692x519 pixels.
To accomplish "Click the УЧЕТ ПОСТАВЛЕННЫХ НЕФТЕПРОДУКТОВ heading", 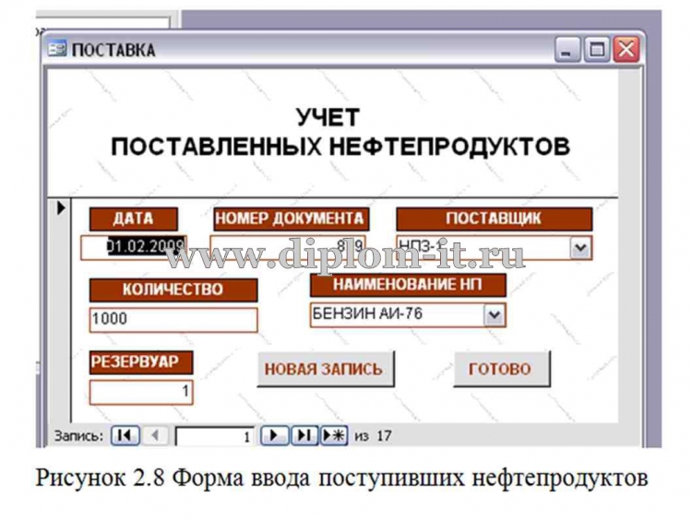I will pos(340,133).
